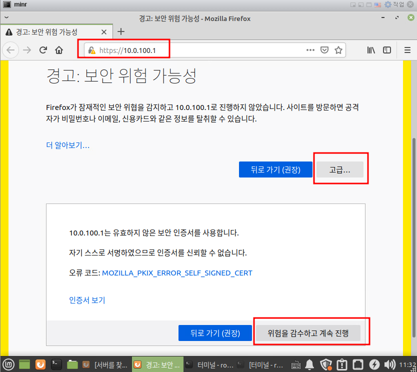Switch to 터미널 - ro… taskbar window

pos(209,364)
